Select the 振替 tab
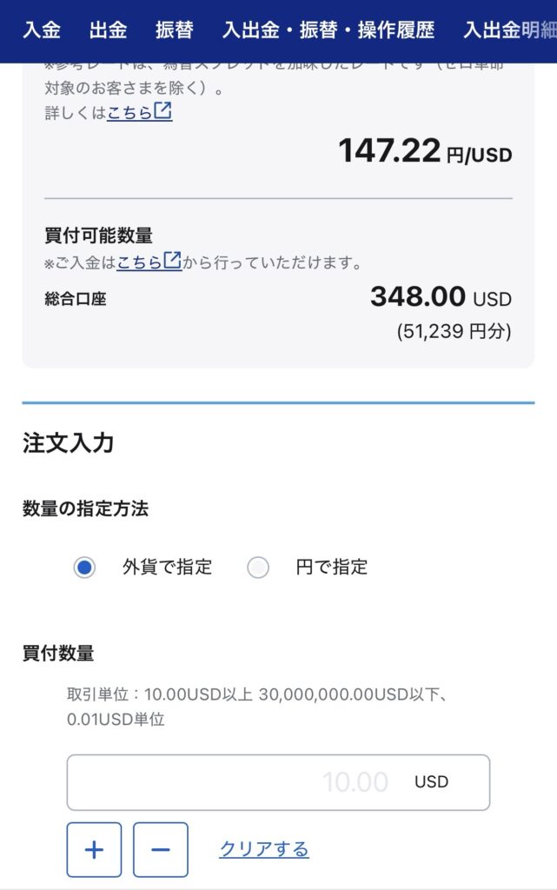Image resolution: width=557 pixels, height=890 pixels. [x=174, y=30]
